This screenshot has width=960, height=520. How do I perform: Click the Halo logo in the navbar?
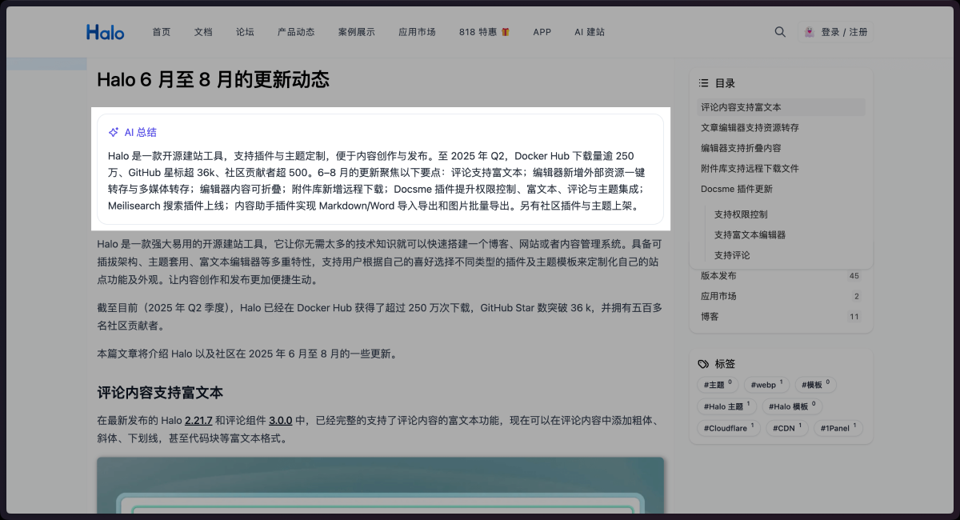(105, 31)
